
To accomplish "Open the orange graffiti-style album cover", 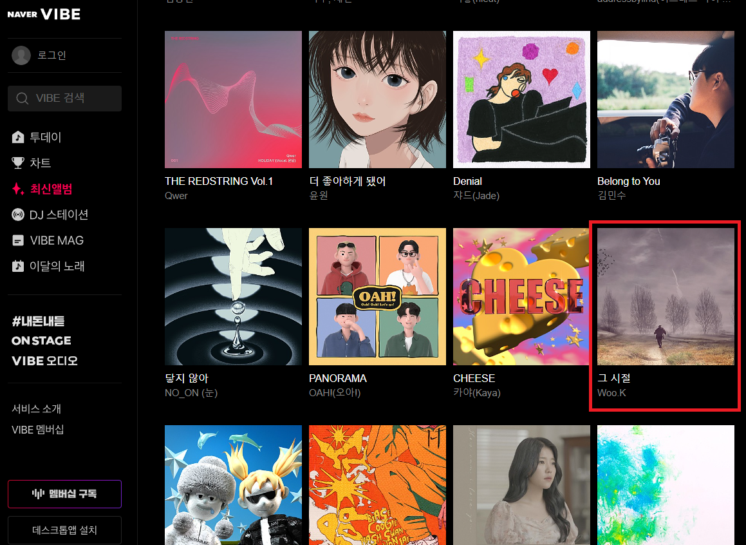I will click(x=377, y=485).
